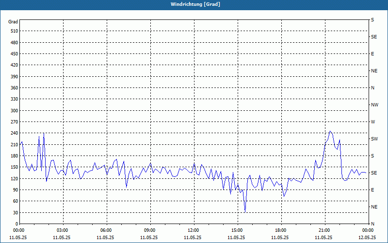Click the 120 value on the left axis
This screenshot has width=388, height=243.
15,178
